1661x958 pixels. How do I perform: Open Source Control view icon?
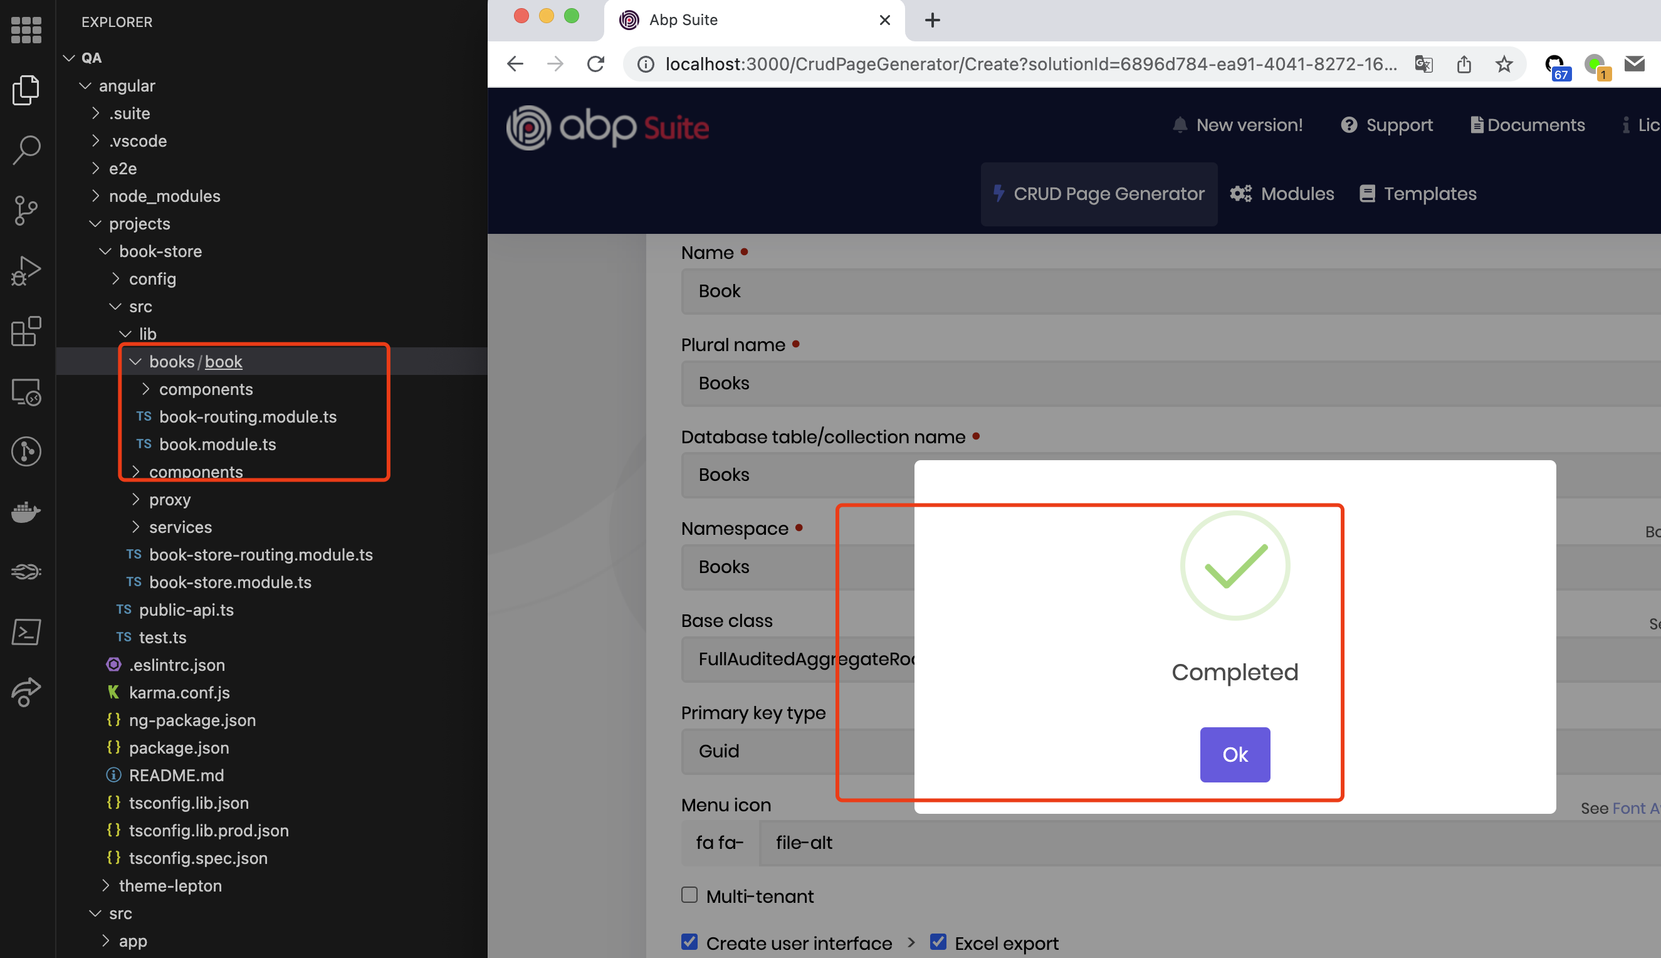click(x=26, y=211)
